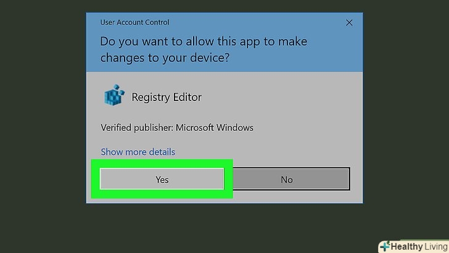Select the 'Registry Editor' app name text
Image resolution: width=449 pixels, height=253 pixels.
(x=167, y=97)
